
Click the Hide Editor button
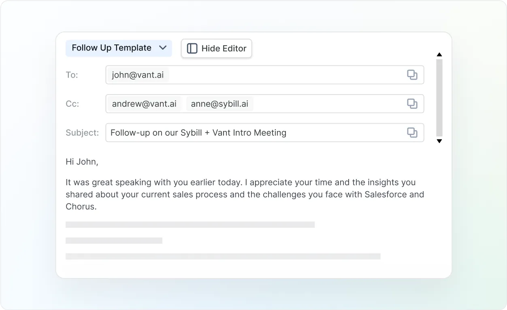tap(216, 49)
